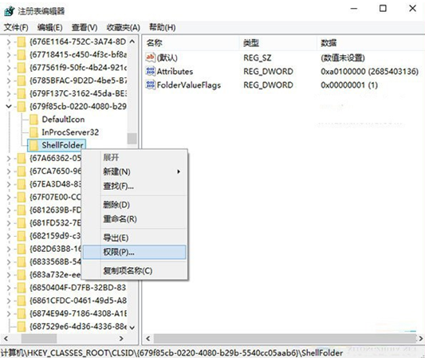Open the 收藏夹(A) menu
Viewport: 425px width, 358px height.
pos(124,27)
